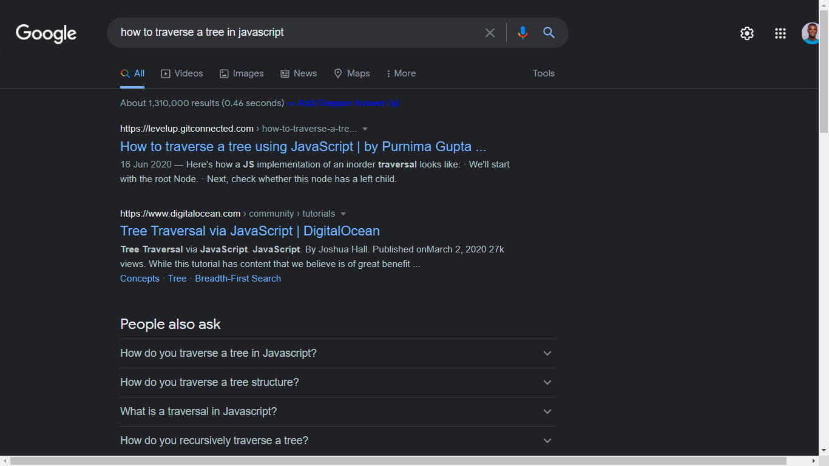The width and height of the screenshot is (829, 466).
Task: Clear the search query with the X icon
Action: point(490,33)
